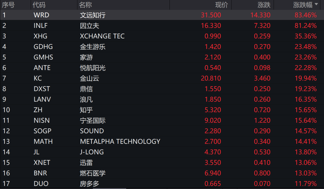Image resolution: width=324 pixels, height=189 pixels.
Task: Open the INLF 因立夫 stock row
Action: [162, 25]
